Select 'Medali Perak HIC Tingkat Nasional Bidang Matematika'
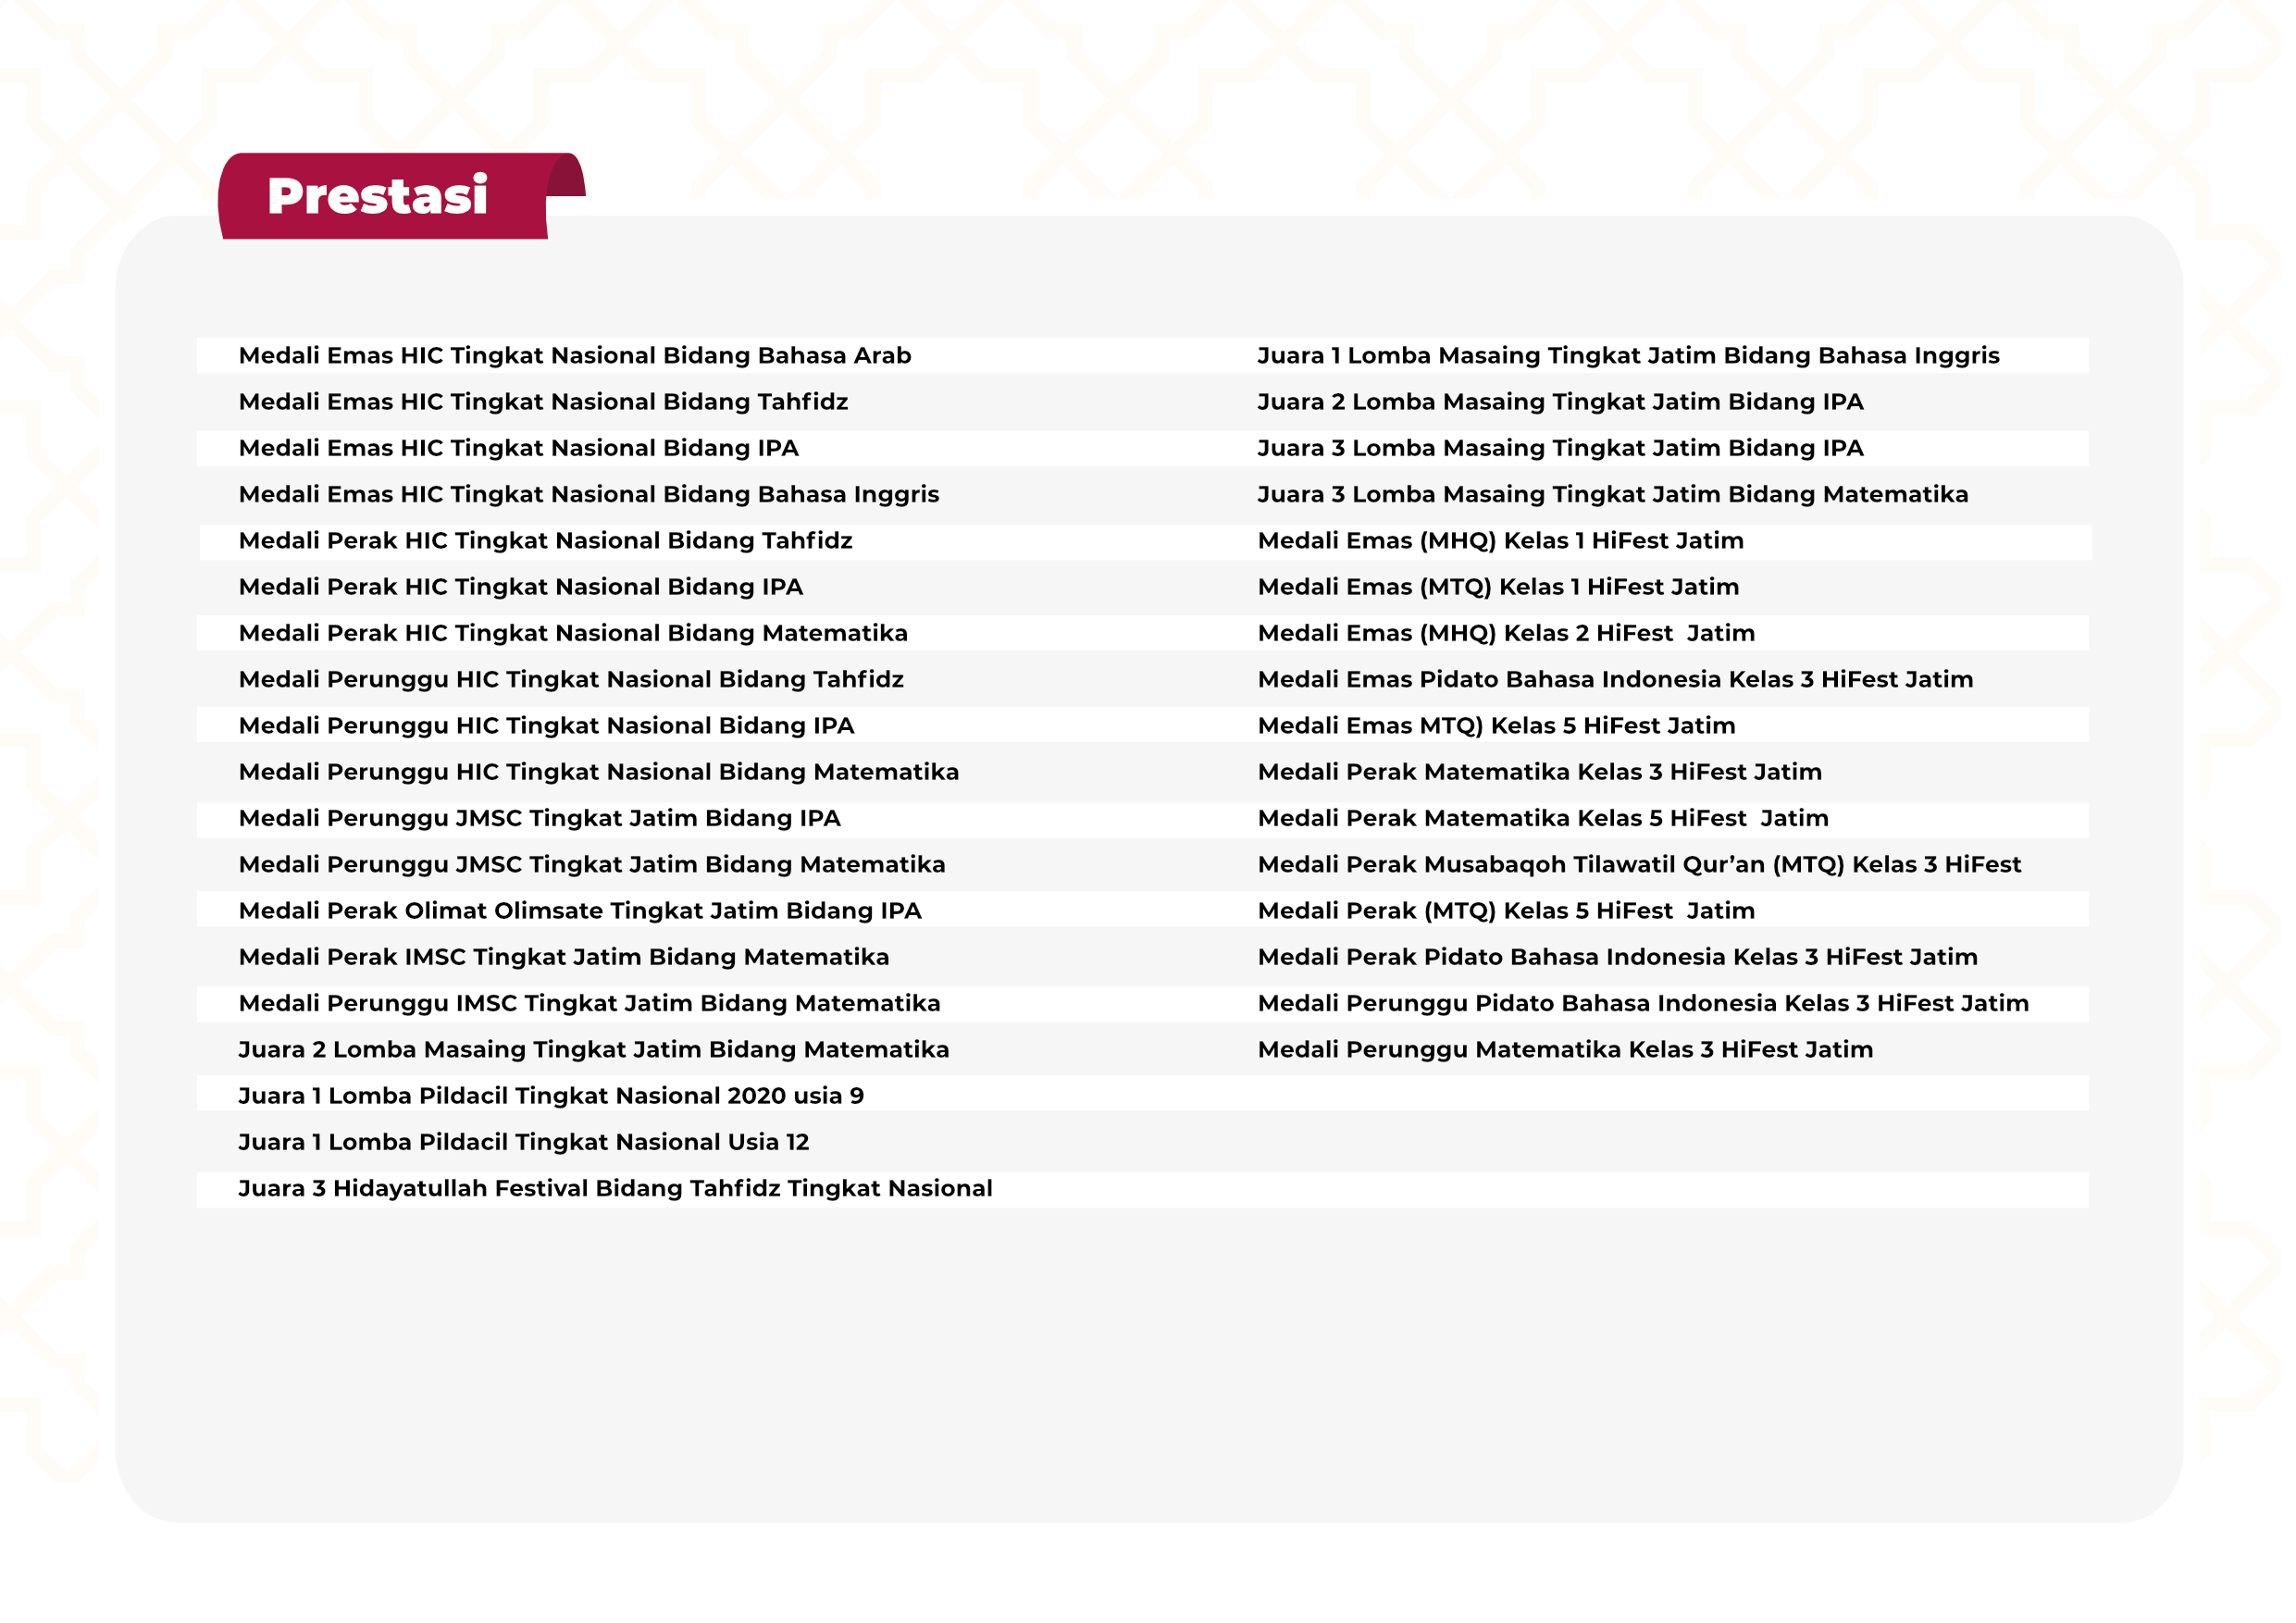 click(x=573, y=633)
